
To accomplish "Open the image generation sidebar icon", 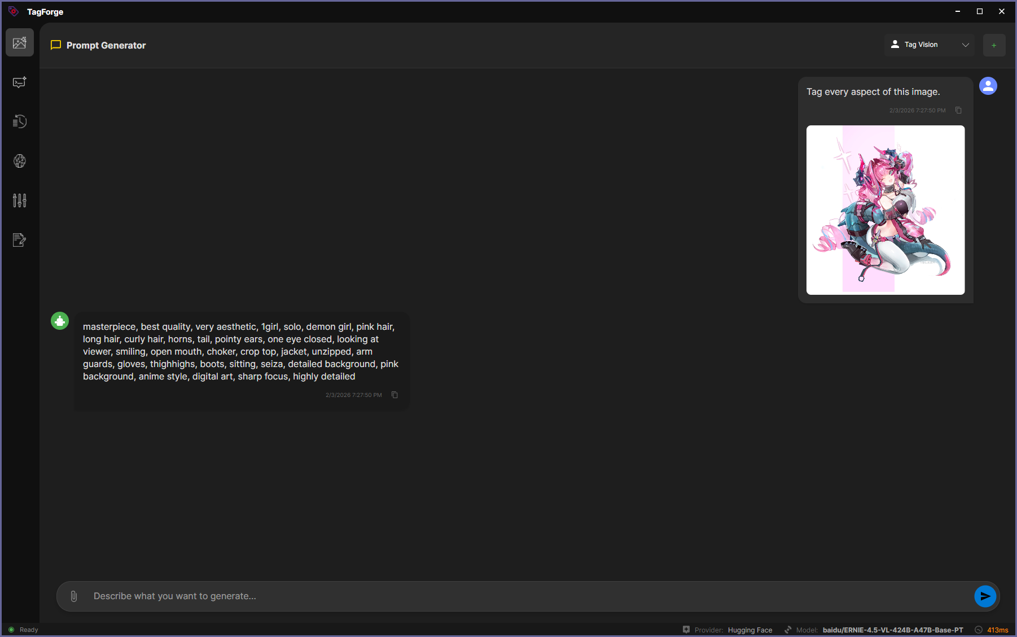I will (x=20, y=43).
